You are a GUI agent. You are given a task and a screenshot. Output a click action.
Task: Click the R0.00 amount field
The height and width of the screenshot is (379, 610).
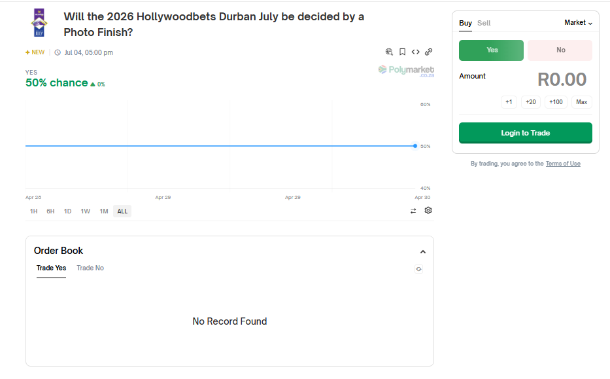click(x=562, y=79)
